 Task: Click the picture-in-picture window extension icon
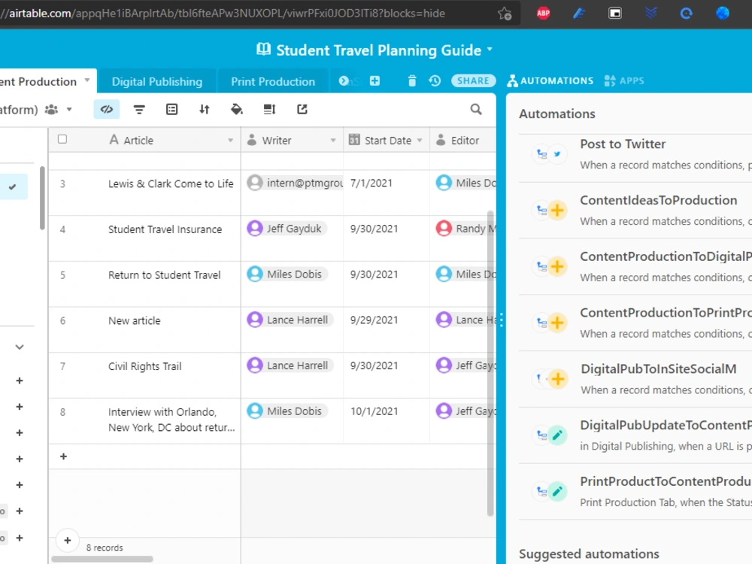pos(615,14)
